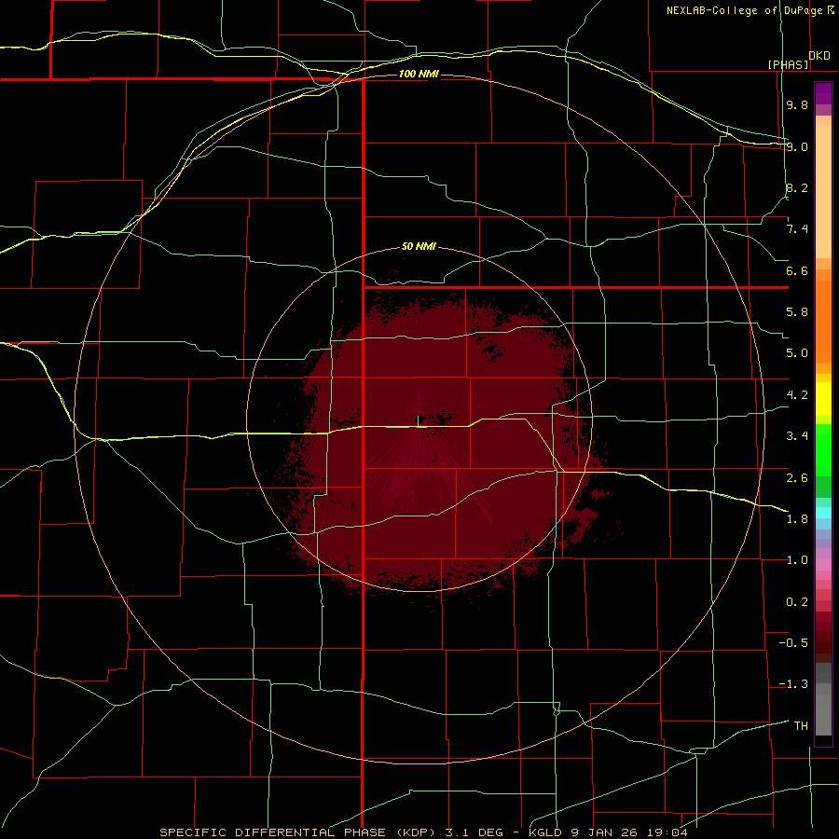Select the 4.2 scale value
This screenshot has height=839, width=839.
pyautogui.click(x=797, y=395)
